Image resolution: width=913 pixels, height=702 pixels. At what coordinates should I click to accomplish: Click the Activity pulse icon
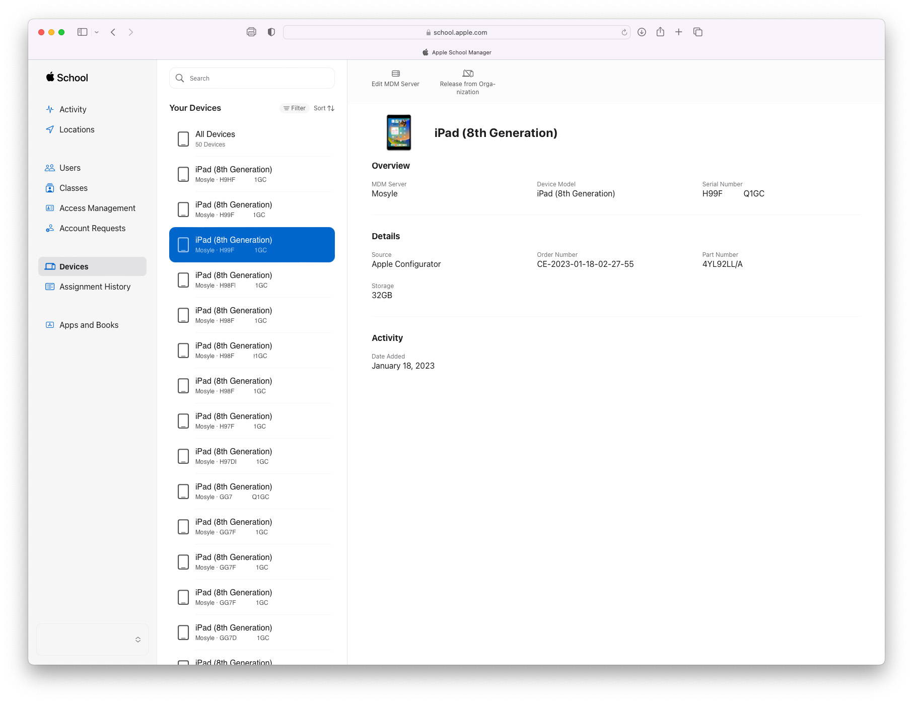(x=50, y=109)
